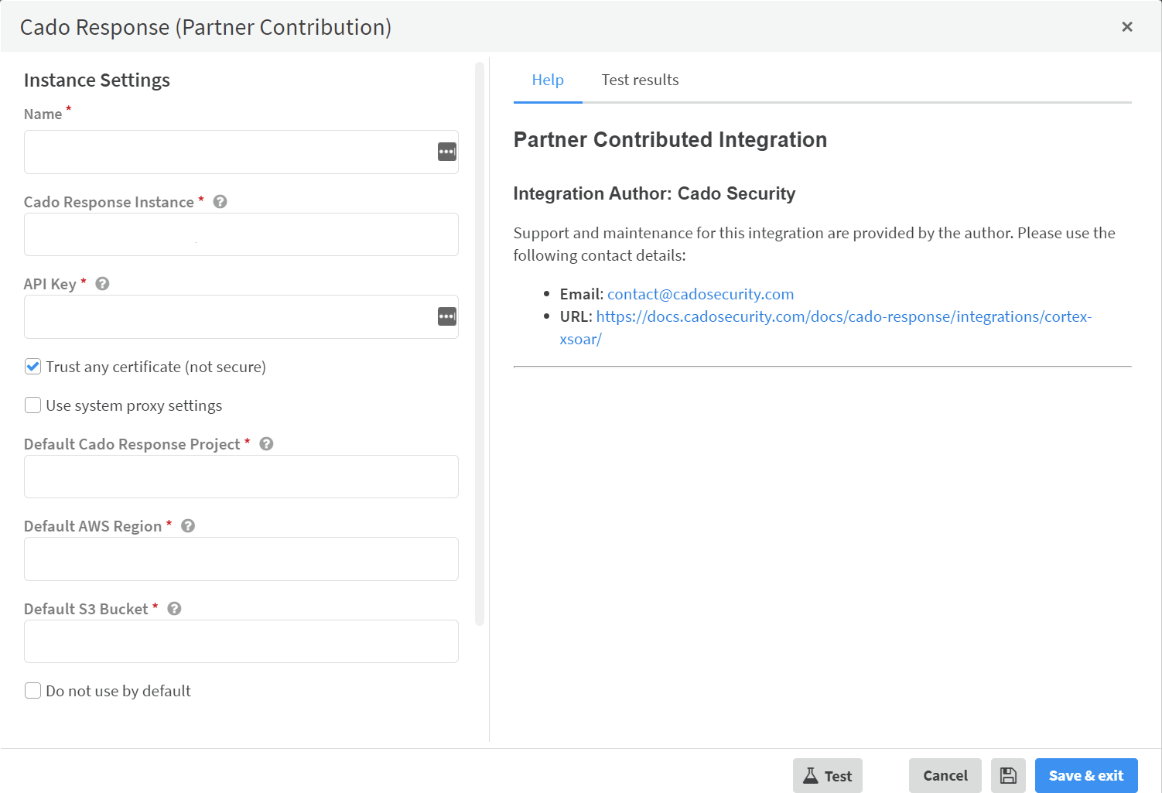
Task: Open help tooltip for Cado Response Instance
Action: pyautogui.click(x=220, y=202)
